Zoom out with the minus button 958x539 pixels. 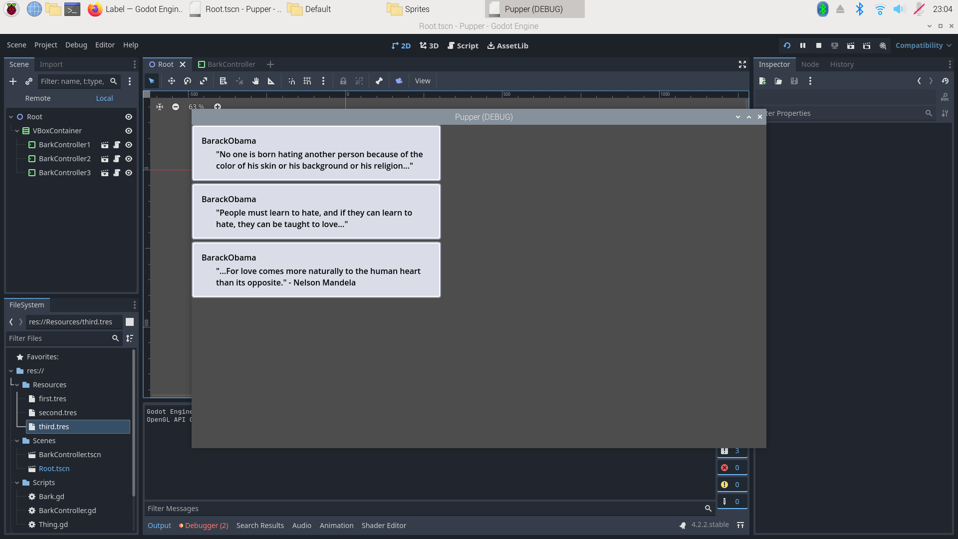coord(176,107)
